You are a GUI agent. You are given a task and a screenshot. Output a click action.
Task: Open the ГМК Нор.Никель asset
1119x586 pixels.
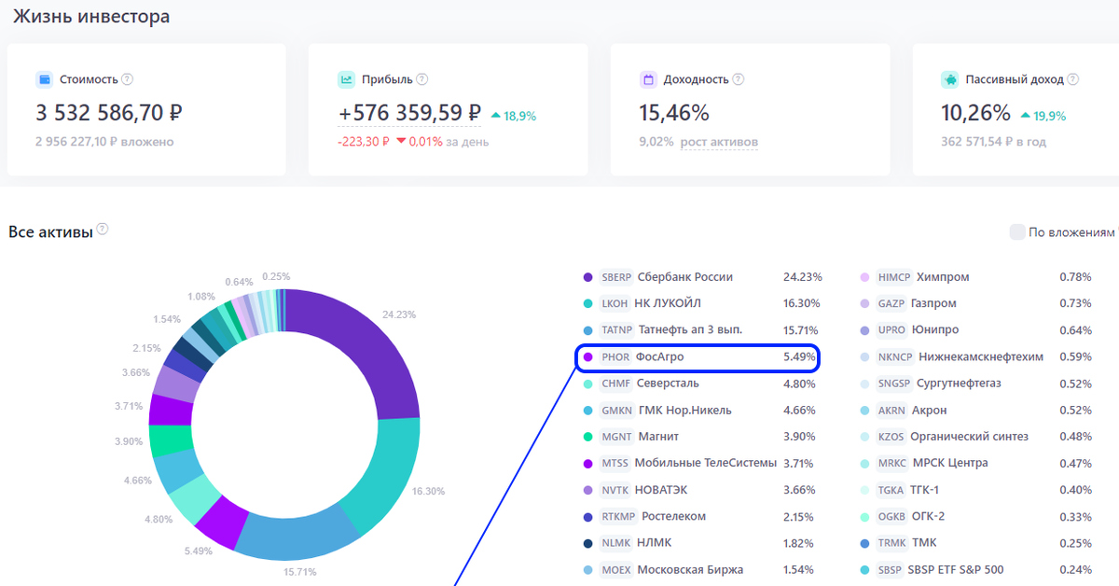click(685, 410)
